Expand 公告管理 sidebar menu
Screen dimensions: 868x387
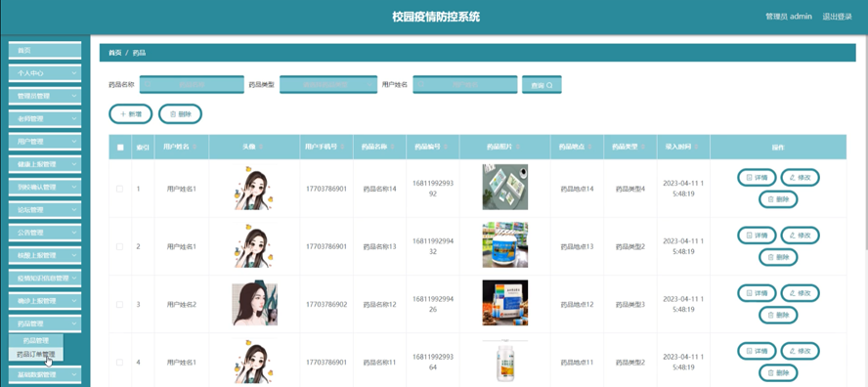pyautogui.click(x=45, y=233)
